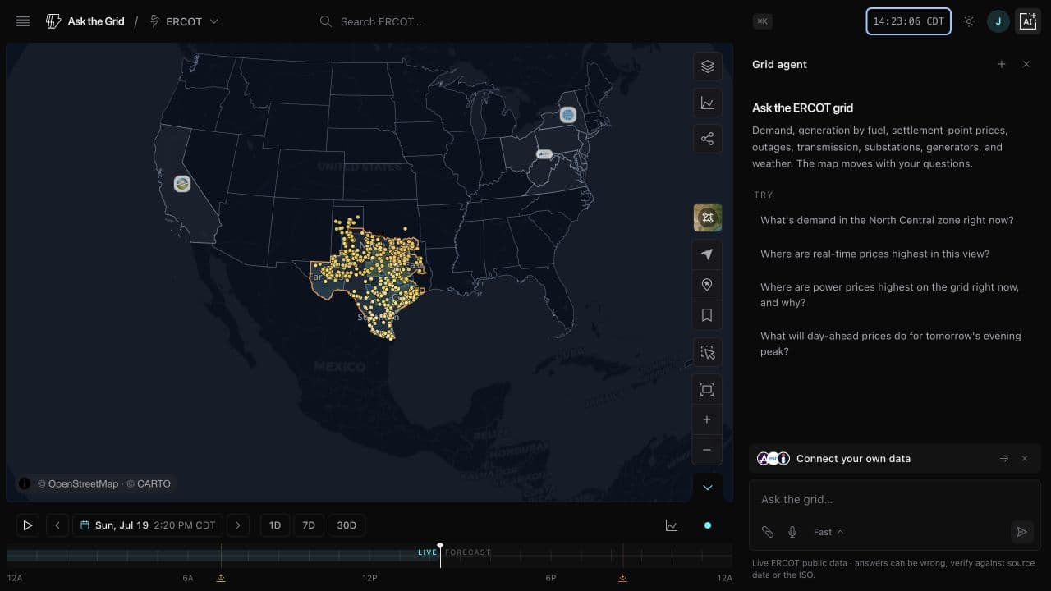Viewport: 1051px width, 591px height.
Task: Zoom out on the map
Action: [707, 450]
